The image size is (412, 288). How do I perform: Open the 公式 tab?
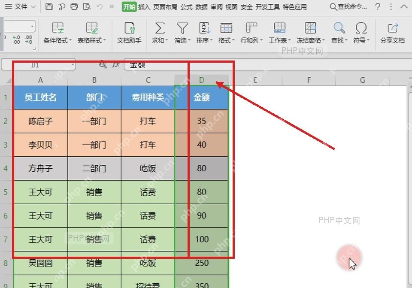(186, 6)
